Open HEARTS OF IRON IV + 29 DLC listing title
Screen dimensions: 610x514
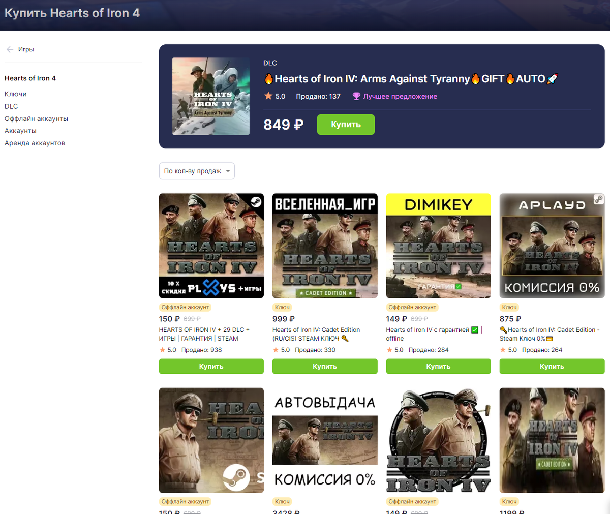(x=204, y=334)
